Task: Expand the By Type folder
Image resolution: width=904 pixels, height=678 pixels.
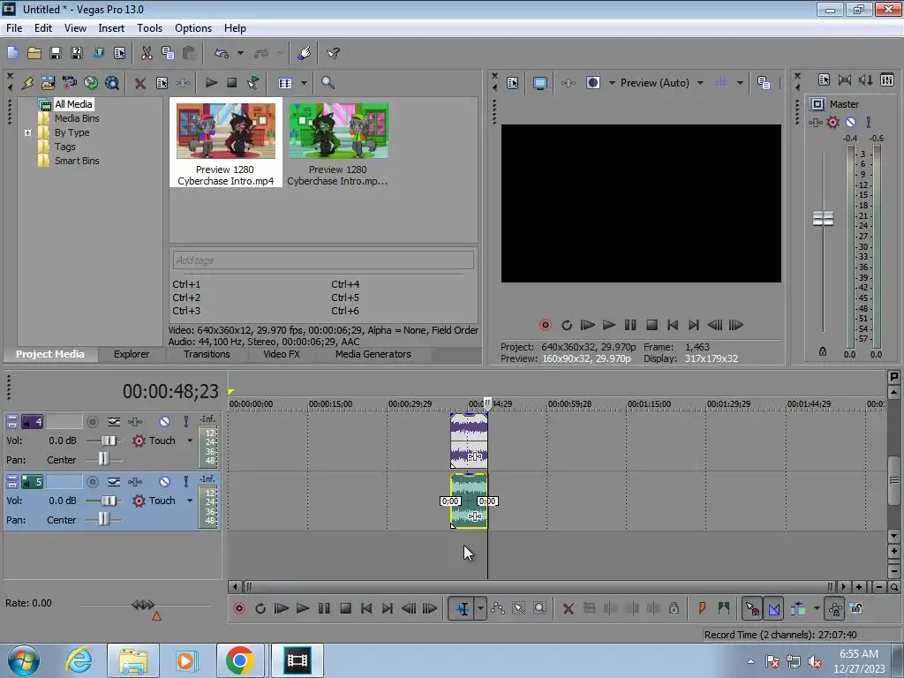Action: (x=27, y=132)
